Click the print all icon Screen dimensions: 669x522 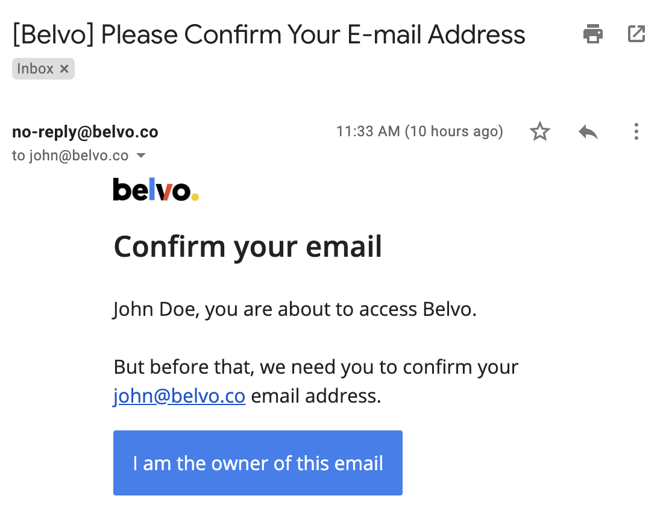592,34
